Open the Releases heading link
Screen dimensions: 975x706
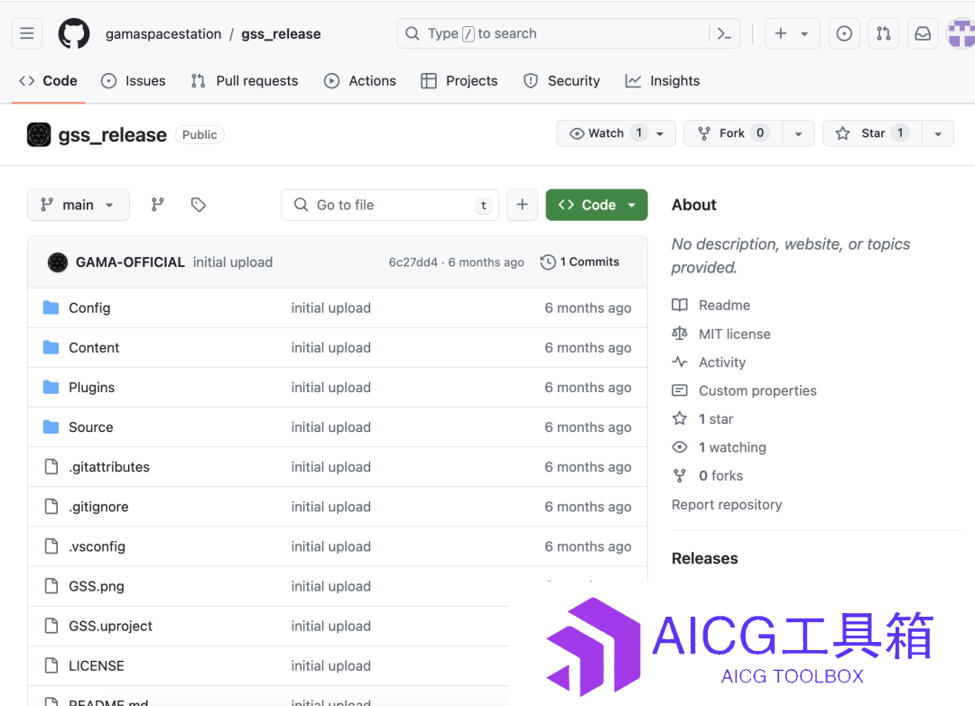[x=704, y=558]
